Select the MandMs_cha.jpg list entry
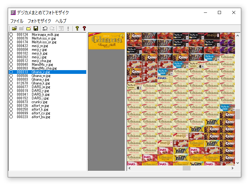 (x=48, y=68)
